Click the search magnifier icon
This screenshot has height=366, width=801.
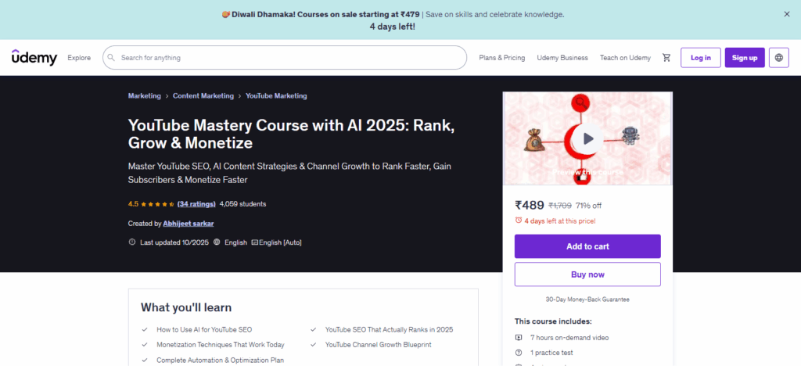click(112, 58)
